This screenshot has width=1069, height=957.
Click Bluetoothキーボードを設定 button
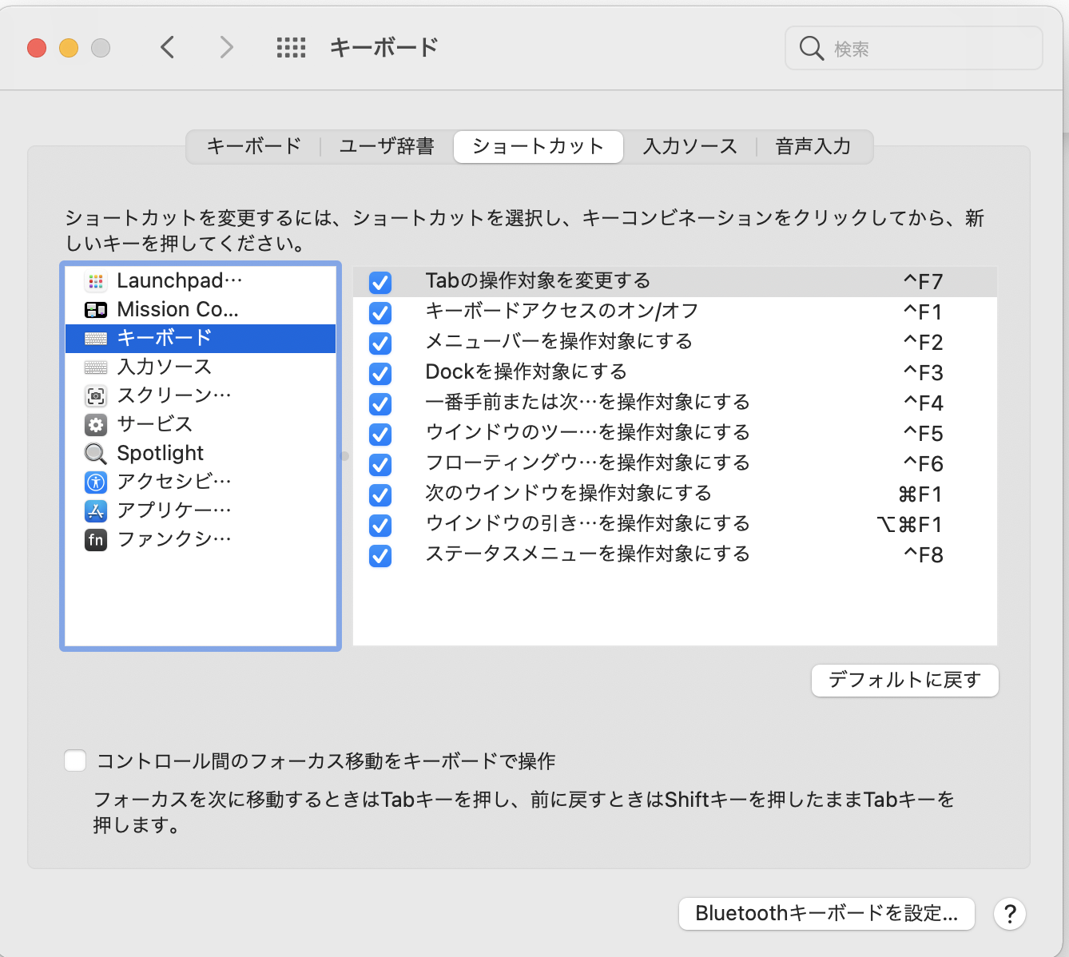[x=826, y=914]
